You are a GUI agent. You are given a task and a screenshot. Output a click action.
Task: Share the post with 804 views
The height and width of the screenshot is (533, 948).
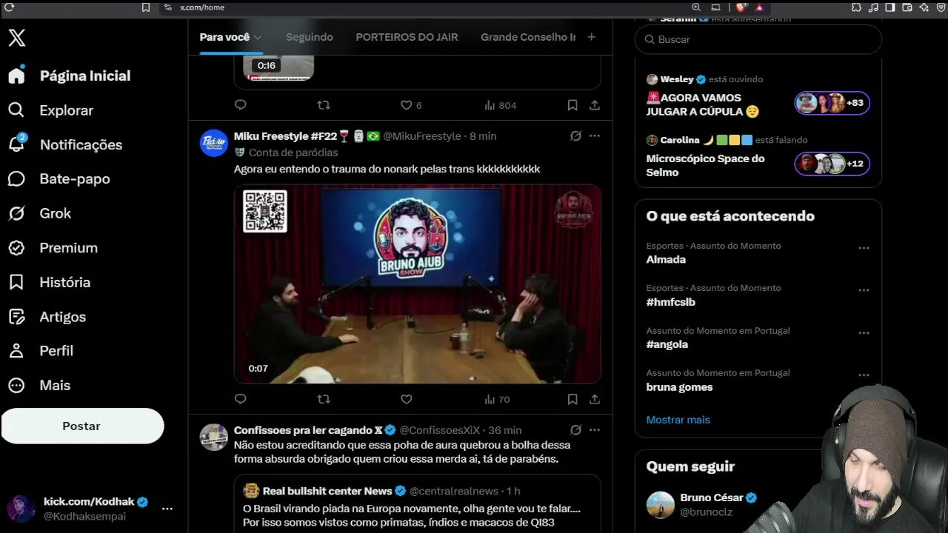tap(594, 105)
